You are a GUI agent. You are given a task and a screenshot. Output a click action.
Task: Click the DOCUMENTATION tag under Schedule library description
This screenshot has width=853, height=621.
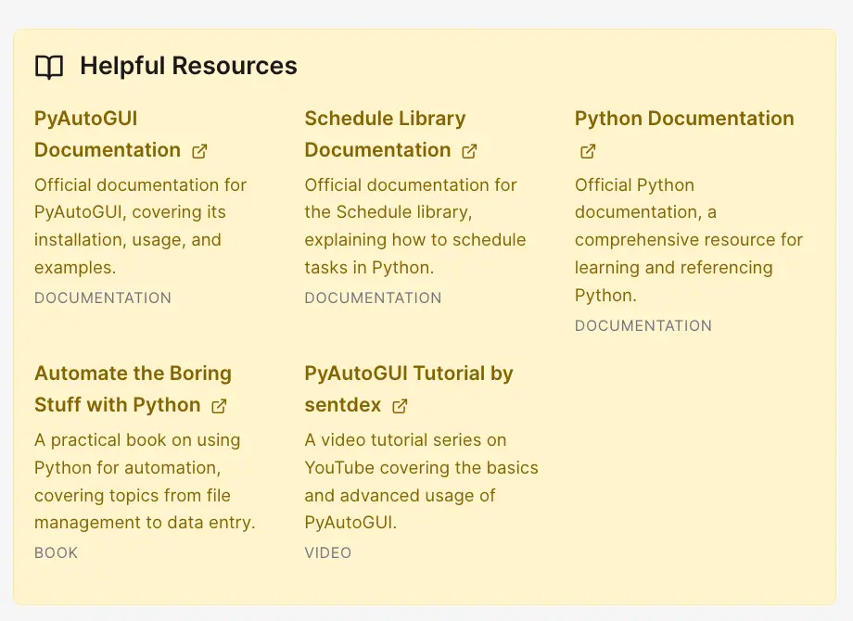(x=373, y=298)
